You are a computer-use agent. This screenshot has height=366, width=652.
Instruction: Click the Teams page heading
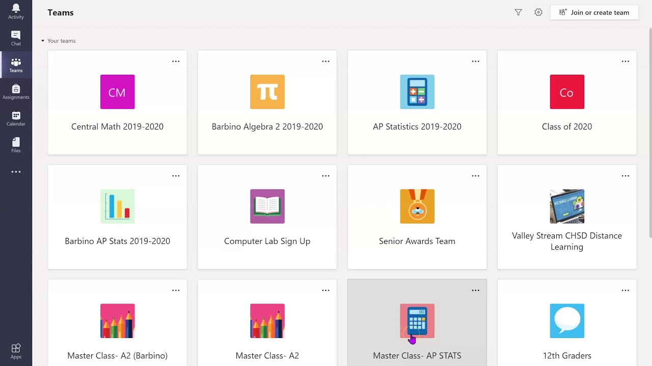coord(61,13)
